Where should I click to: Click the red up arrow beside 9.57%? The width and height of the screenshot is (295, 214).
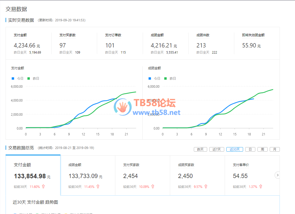pyautogui.click(x=206, y=187)
